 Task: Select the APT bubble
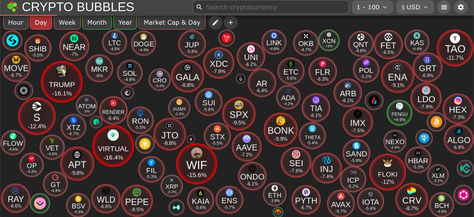pyautogui.click(x=77, y=164)
